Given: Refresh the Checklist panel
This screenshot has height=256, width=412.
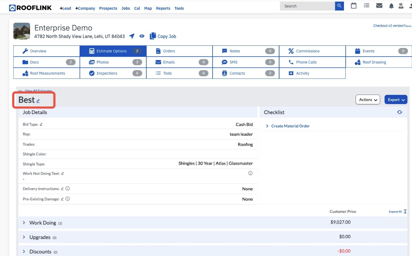Looking at the screenshot, I should point(400,112).
